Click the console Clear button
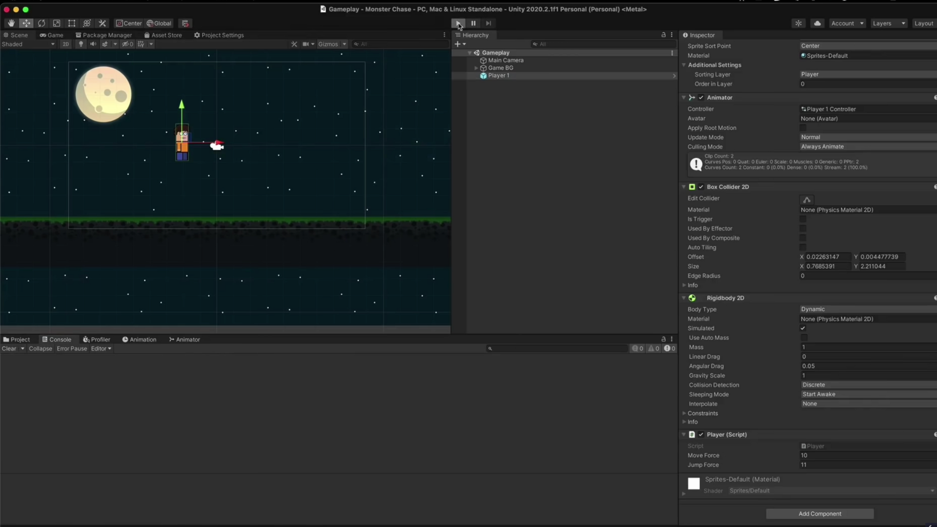 click(x=9, y=348)
